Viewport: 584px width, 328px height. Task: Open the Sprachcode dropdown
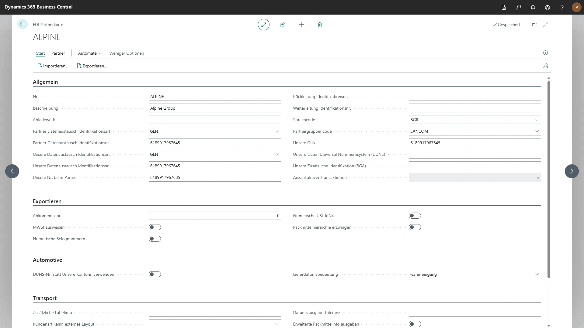click(x=537, y=120)
